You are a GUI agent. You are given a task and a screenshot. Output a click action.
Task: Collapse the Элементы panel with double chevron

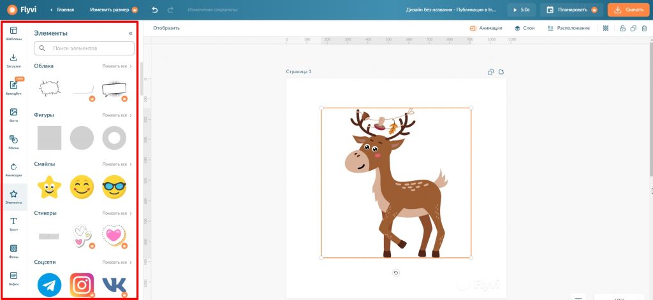[131, 33]
